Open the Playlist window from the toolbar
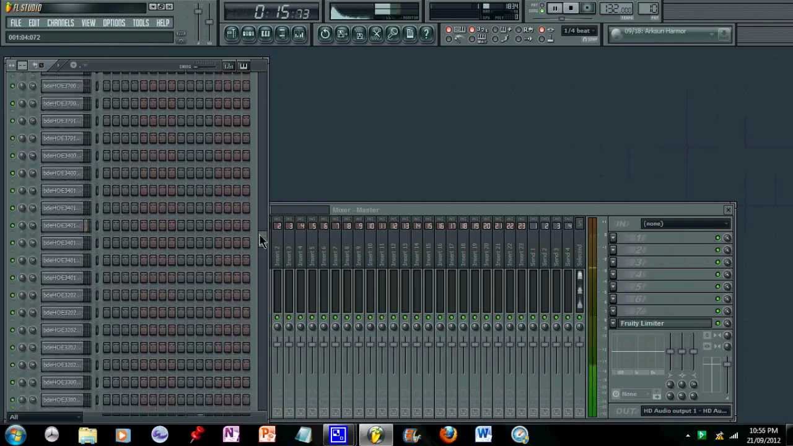The height and width of the screenshot is (446, 793). tap(231, 33)
